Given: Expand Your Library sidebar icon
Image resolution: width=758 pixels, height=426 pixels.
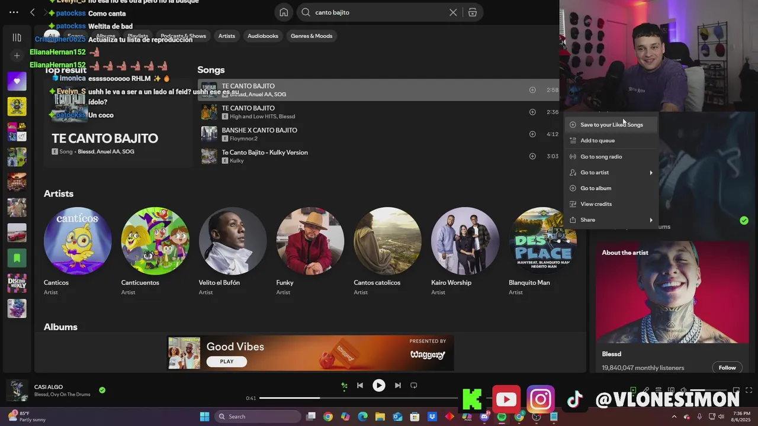Looking at the screenshot, I should pyautogui.click(x=17, y=37).
